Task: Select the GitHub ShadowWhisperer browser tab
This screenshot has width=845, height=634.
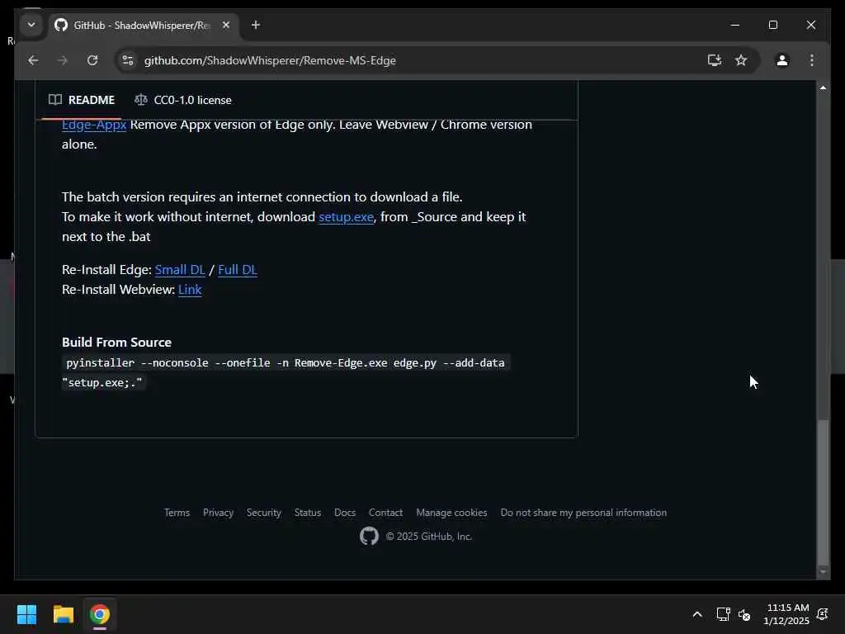Action: coord(144,26)
